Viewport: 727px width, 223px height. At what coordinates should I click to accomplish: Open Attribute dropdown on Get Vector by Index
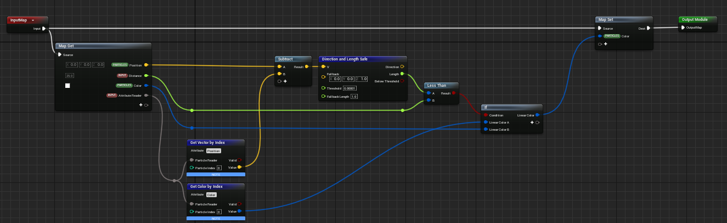pyautogui.click(x=214, y=150)
